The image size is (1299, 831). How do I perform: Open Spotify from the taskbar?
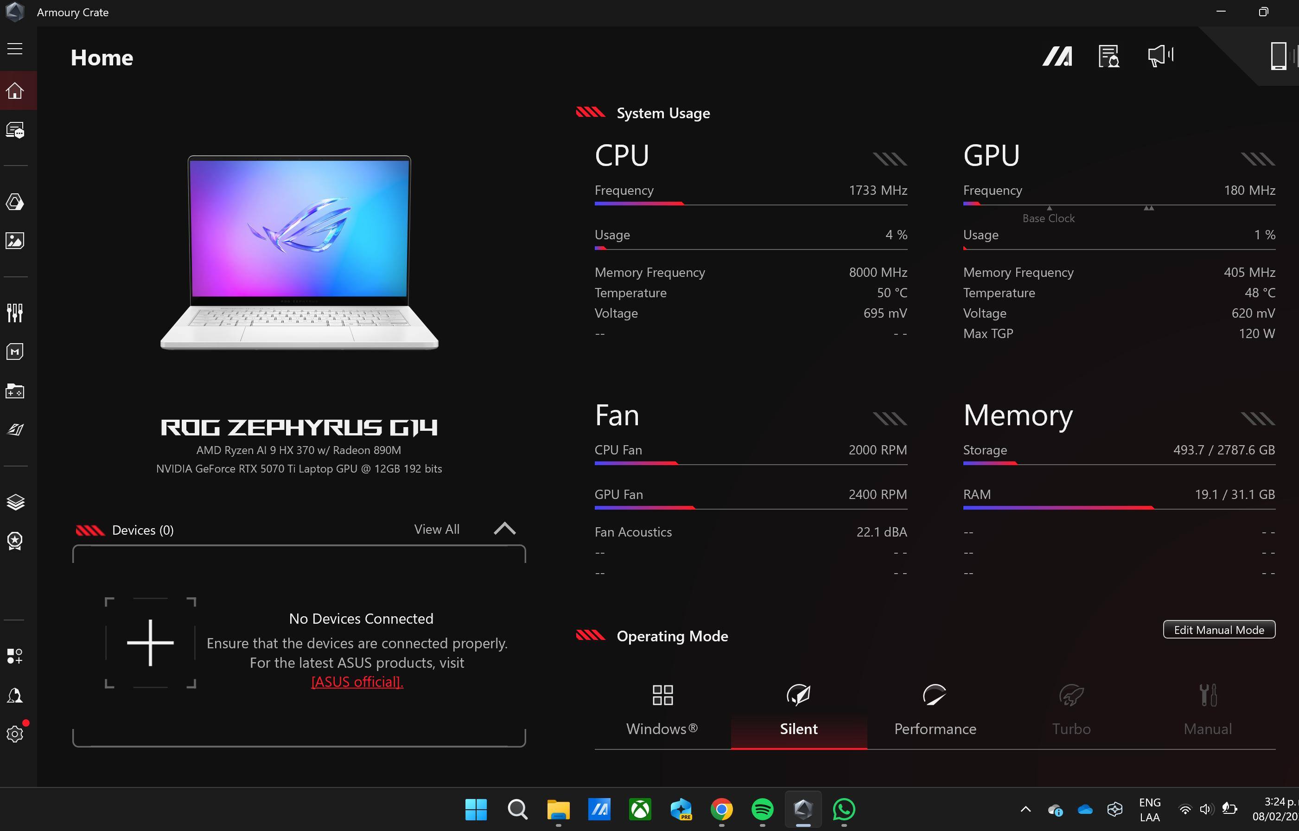point(762,809)
